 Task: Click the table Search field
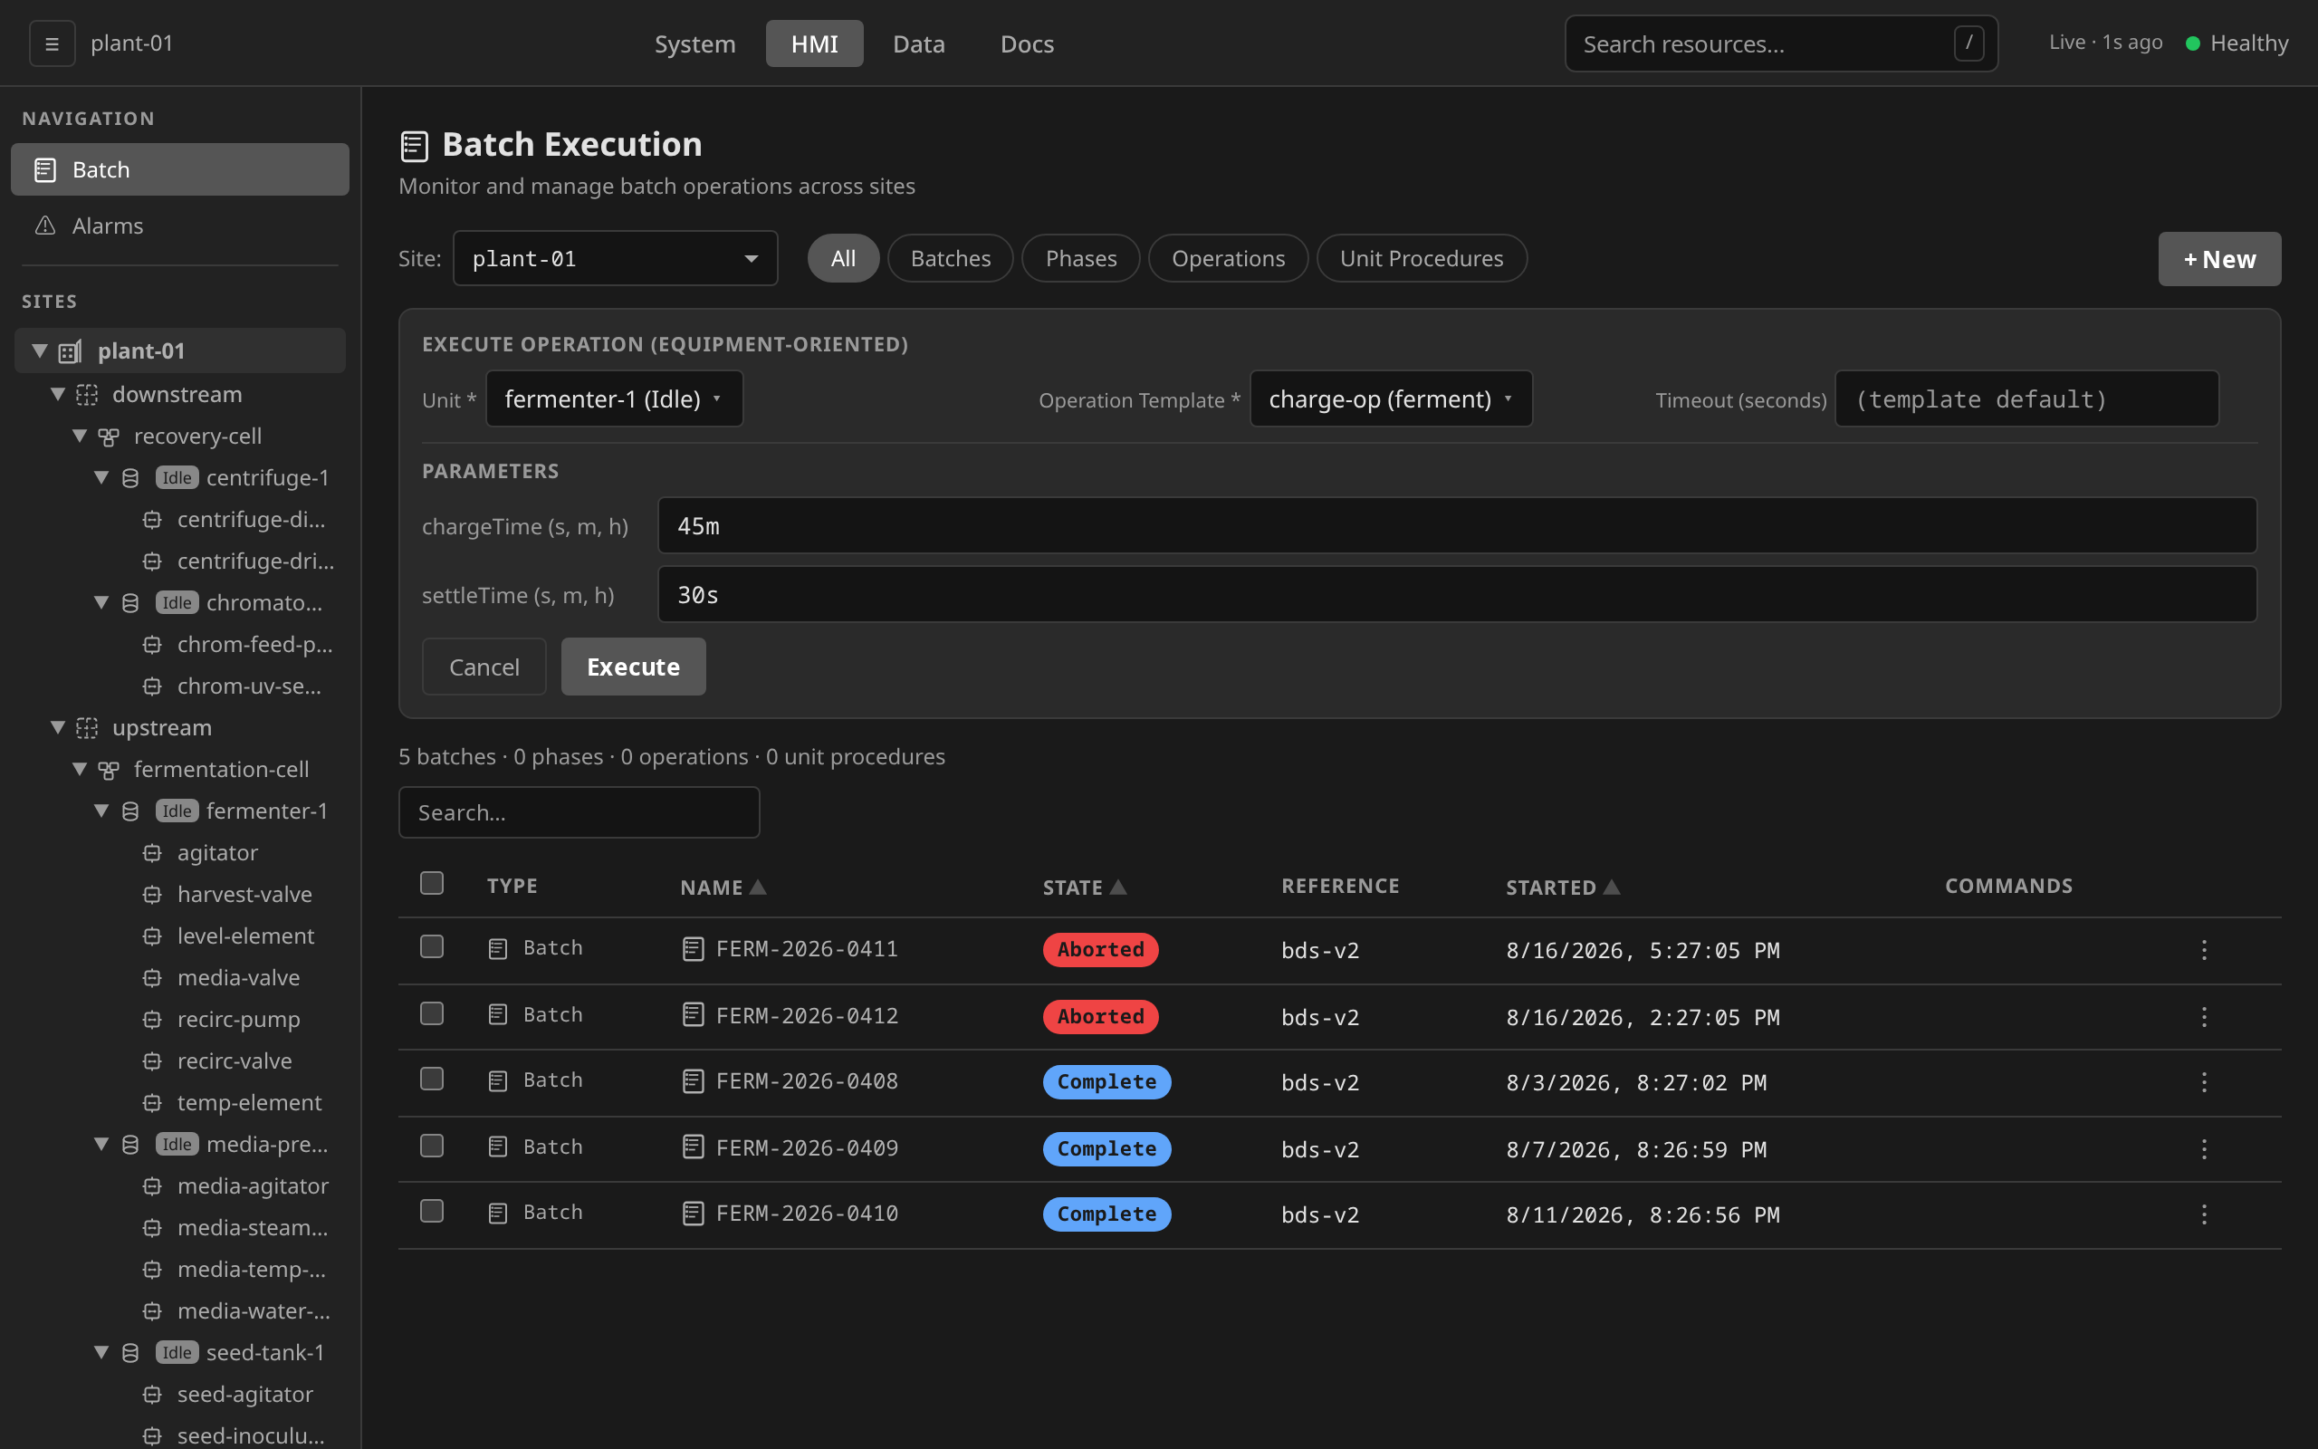pyautogui.click(x=579, y=812)
